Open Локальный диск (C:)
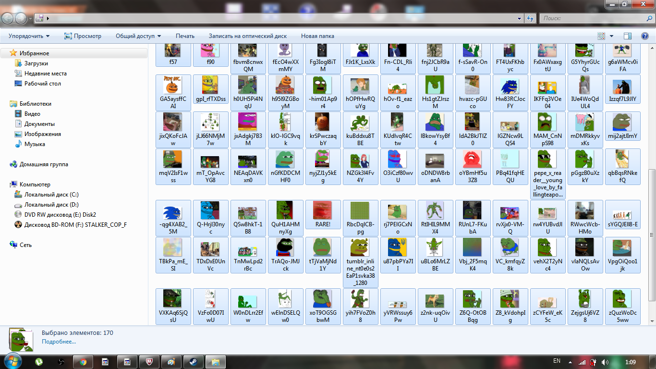Screen dimensions: 656x369 coord(51,195)
